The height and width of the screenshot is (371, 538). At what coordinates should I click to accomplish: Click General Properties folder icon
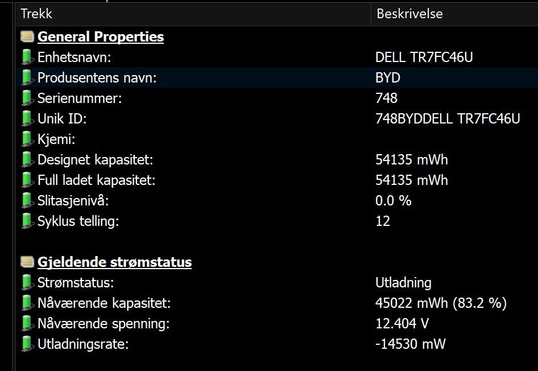point(27,37)
